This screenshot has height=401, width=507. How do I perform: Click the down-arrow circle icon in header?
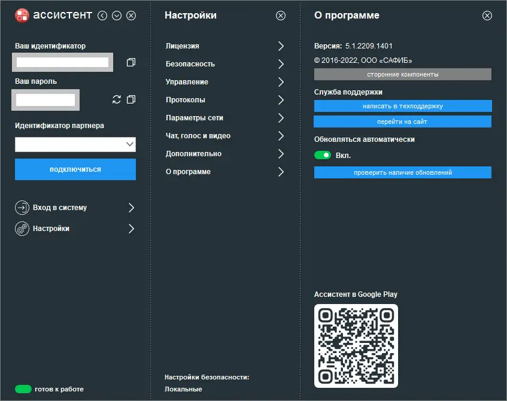tap(117, 16)
